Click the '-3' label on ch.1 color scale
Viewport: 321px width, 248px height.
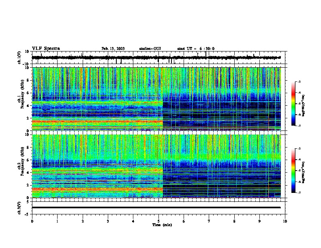click(299, 81)
